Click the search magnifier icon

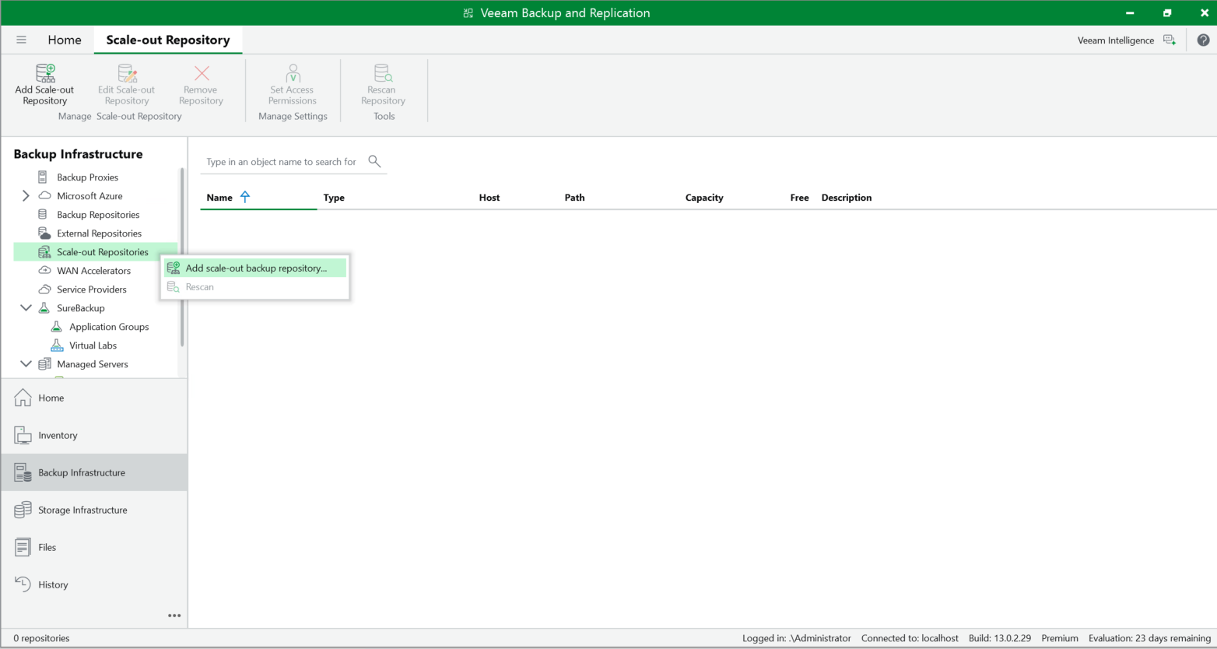[x=374, y=161]
